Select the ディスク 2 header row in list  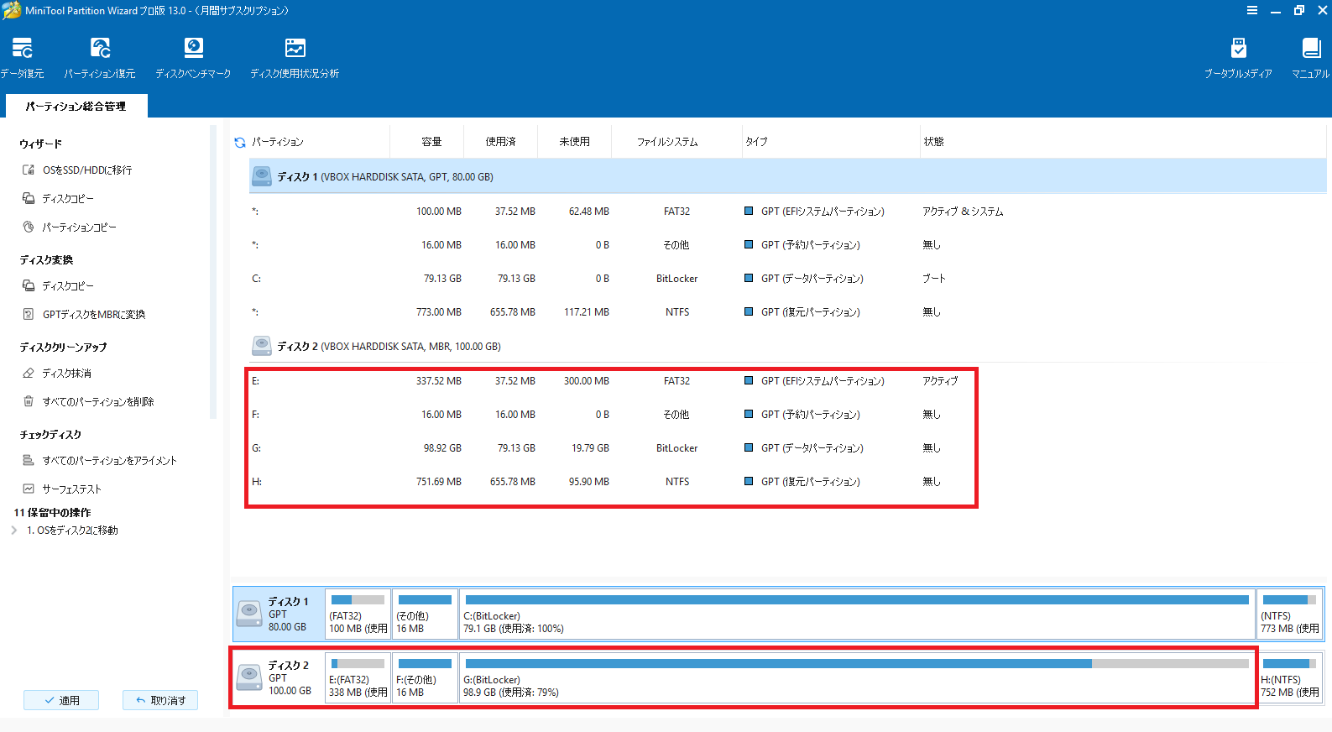tap(788, 346)
